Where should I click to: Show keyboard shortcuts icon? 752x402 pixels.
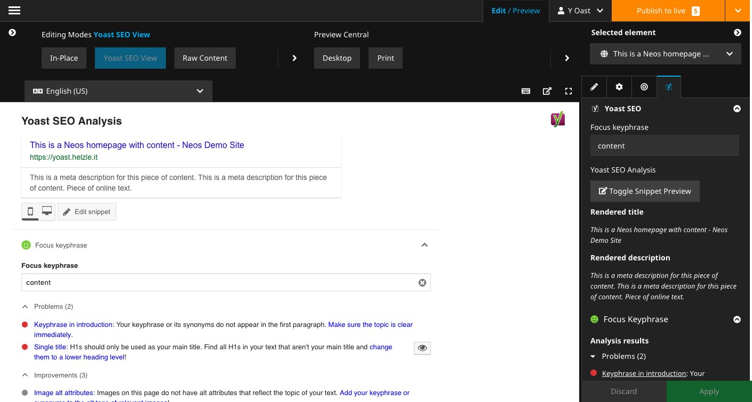(x=526, y=91)
